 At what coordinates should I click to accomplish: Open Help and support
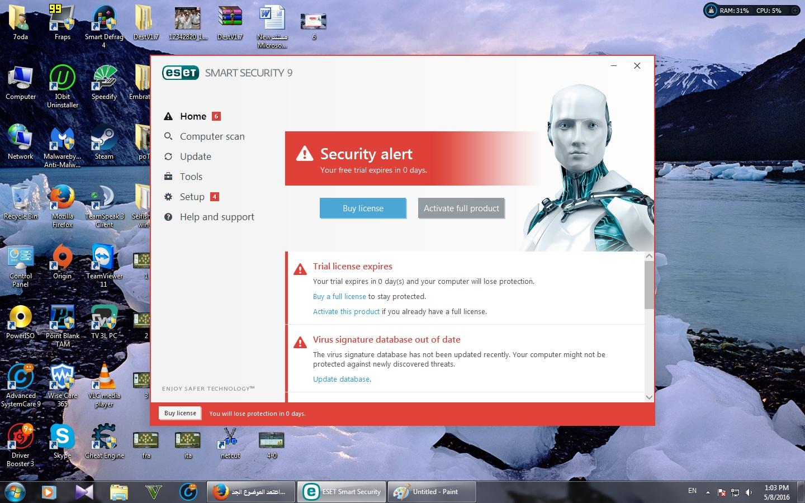(217, 217)
